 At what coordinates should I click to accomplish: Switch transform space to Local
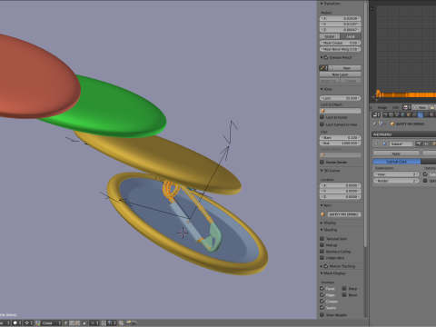(x=351, y=36)
